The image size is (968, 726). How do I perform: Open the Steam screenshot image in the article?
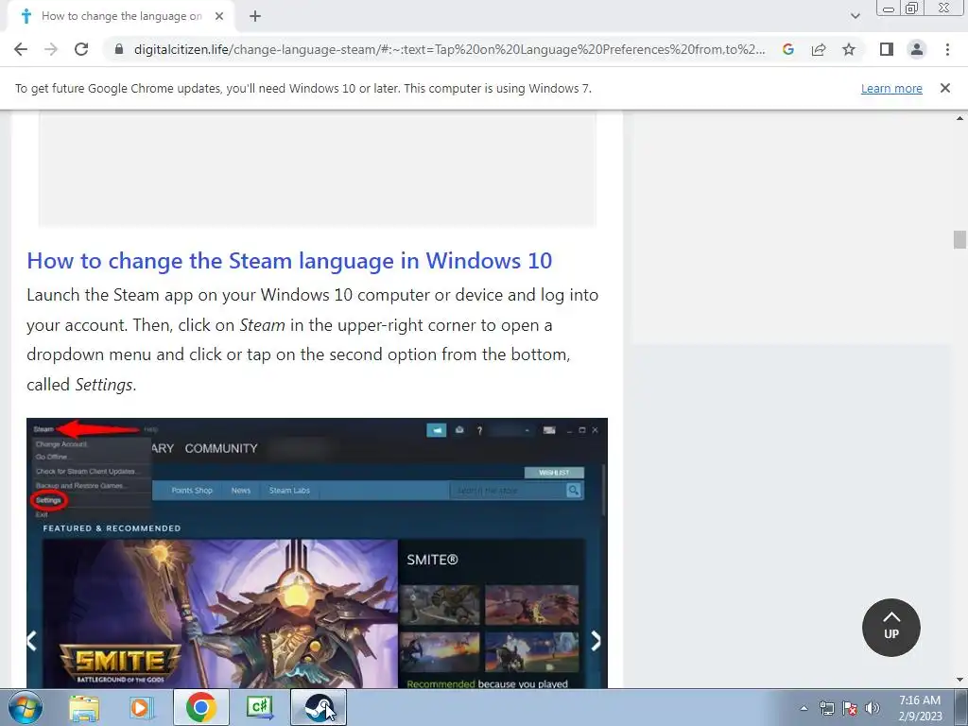click(317, 553)
